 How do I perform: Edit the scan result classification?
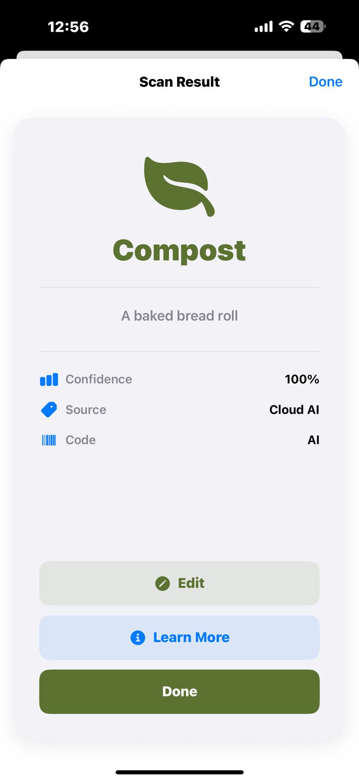click(x=179, y=583)
